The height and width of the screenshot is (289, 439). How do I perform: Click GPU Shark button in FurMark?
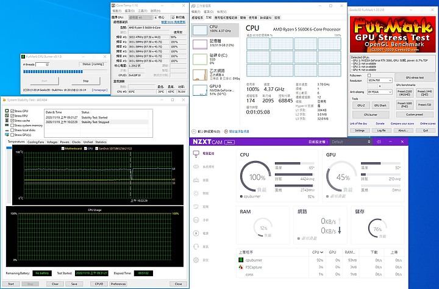380,105
